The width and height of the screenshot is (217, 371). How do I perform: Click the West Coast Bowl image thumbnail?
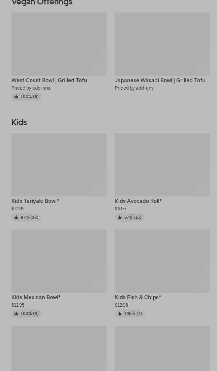click(59, 44)
